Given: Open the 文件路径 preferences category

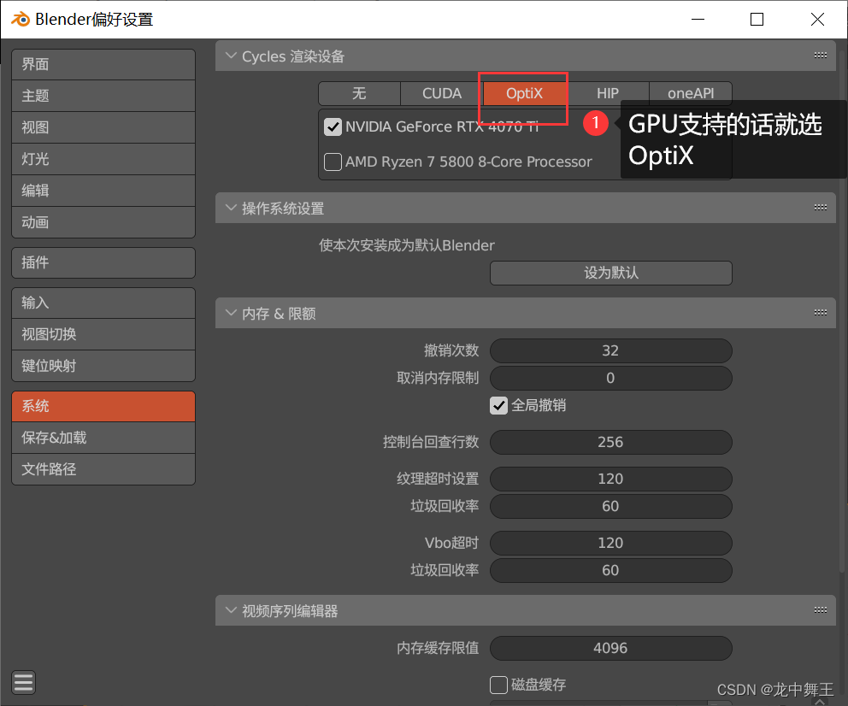Looking at the screenshot, I should [x=103, y=469].
